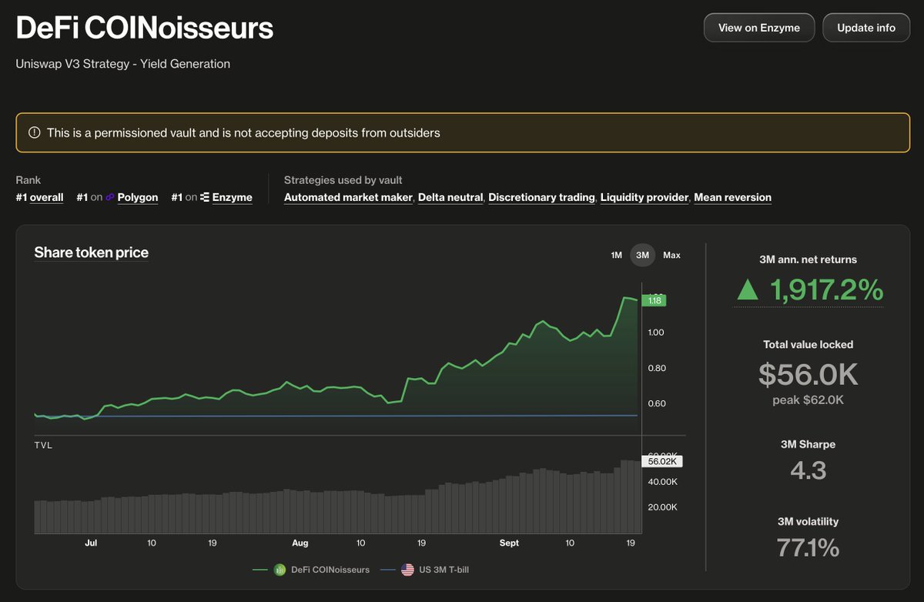924x602 pixels.
Task: Click the 3M volatility label
Action: tap(808, 521)
